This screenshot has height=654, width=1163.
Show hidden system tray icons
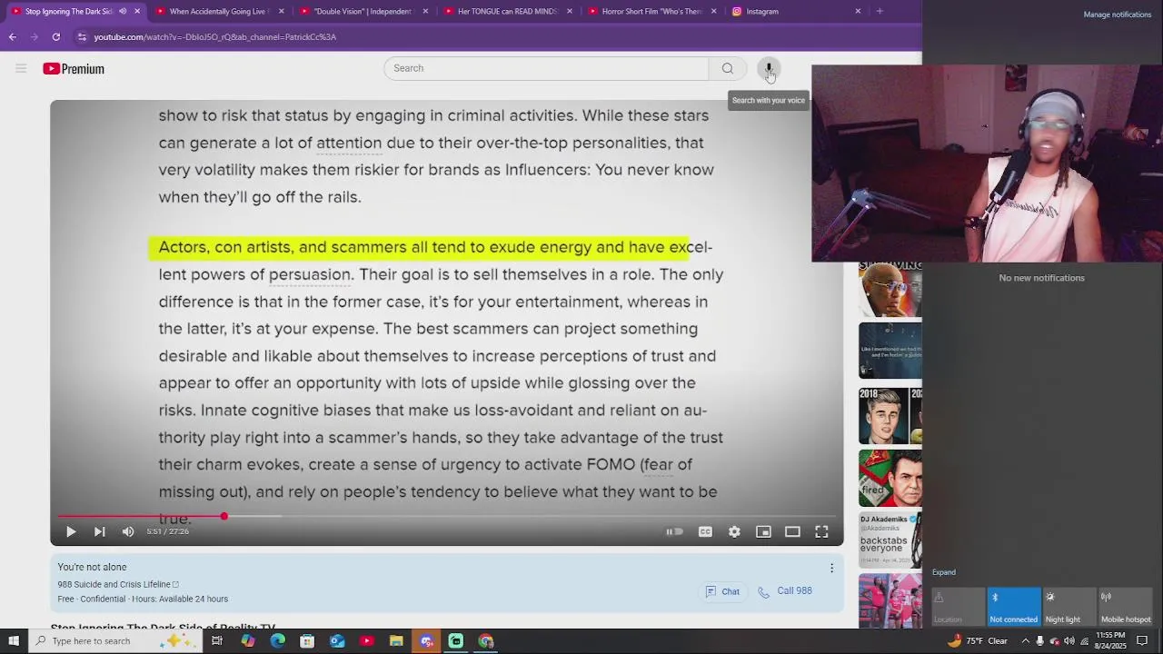pos(1026,641)
